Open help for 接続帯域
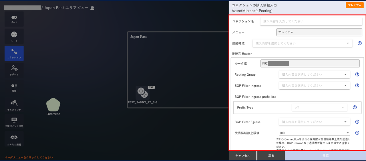This screenshot has width=366, height=161. (x=360, y=43)
